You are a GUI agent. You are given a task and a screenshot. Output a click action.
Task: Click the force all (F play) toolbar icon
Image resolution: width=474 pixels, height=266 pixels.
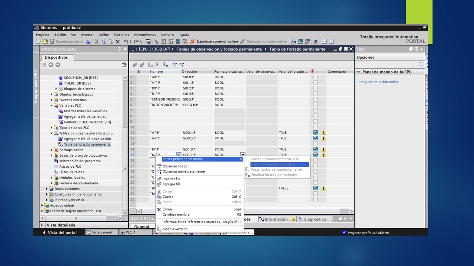[158, 64]
